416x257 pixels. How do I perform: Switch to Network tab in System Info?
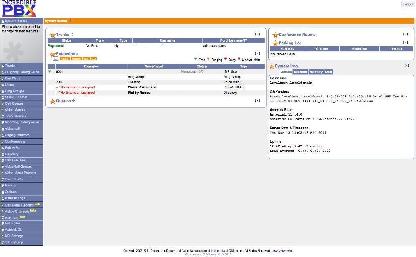pos(300,72)
